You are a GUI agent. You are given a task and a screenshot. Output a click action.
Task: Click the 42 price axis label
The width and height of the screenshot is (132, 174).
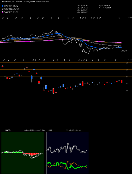point(126,63)
